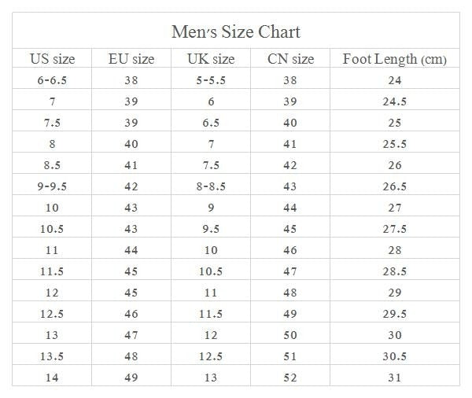Click the foot length 24.5 cell
Image resolution: width=472 pixels, height=398 pixels.
click(x=395, y=101)
